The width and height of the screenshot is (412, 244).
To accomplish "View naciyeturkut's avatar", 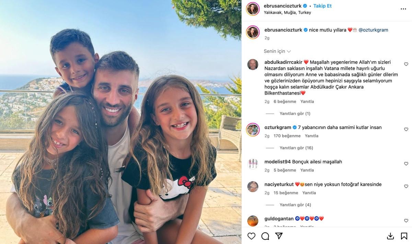I will (253, 187).
